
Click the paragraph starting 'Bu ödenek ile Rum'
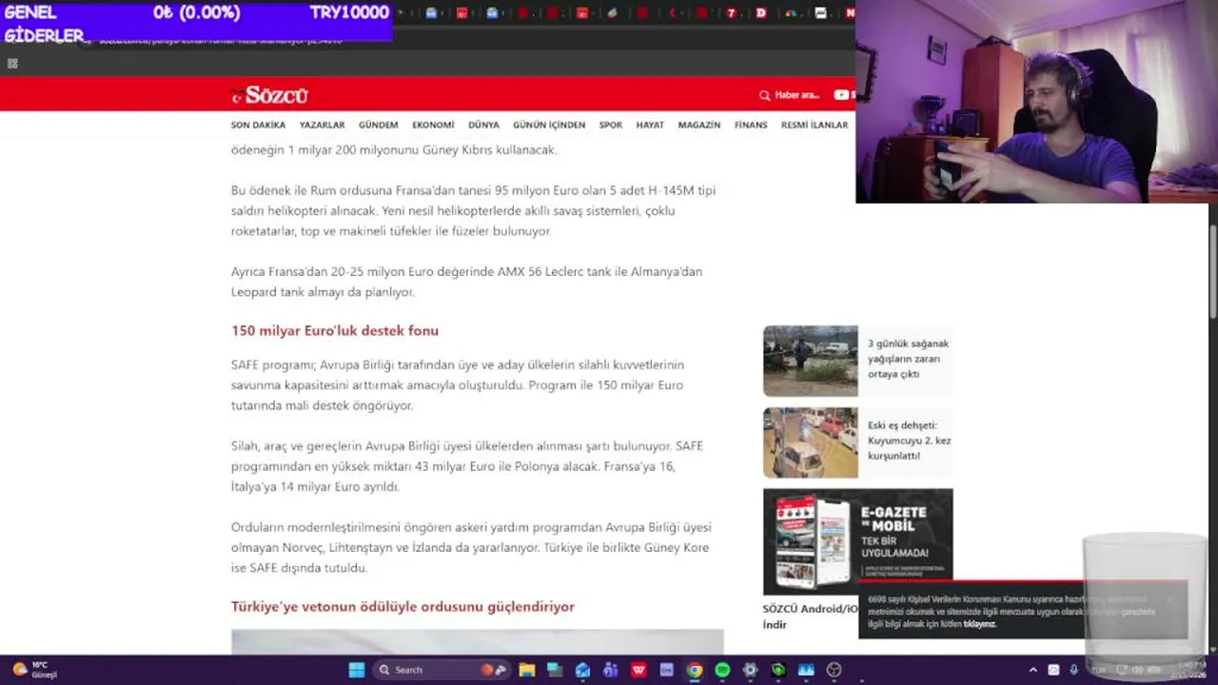tap(473, 210)
